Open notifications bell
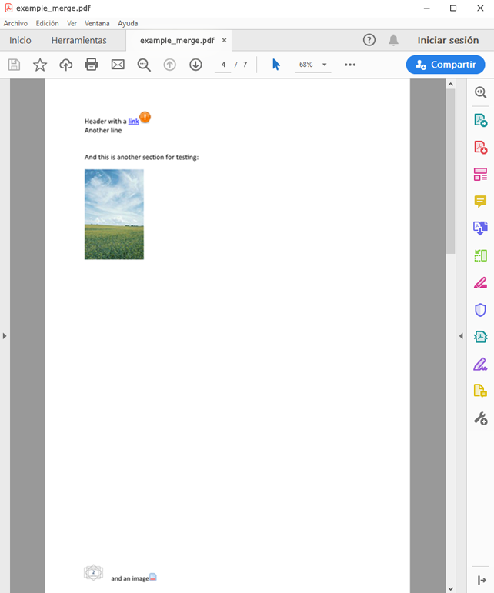The image size is (494, 593). click(x=393, y=40)
